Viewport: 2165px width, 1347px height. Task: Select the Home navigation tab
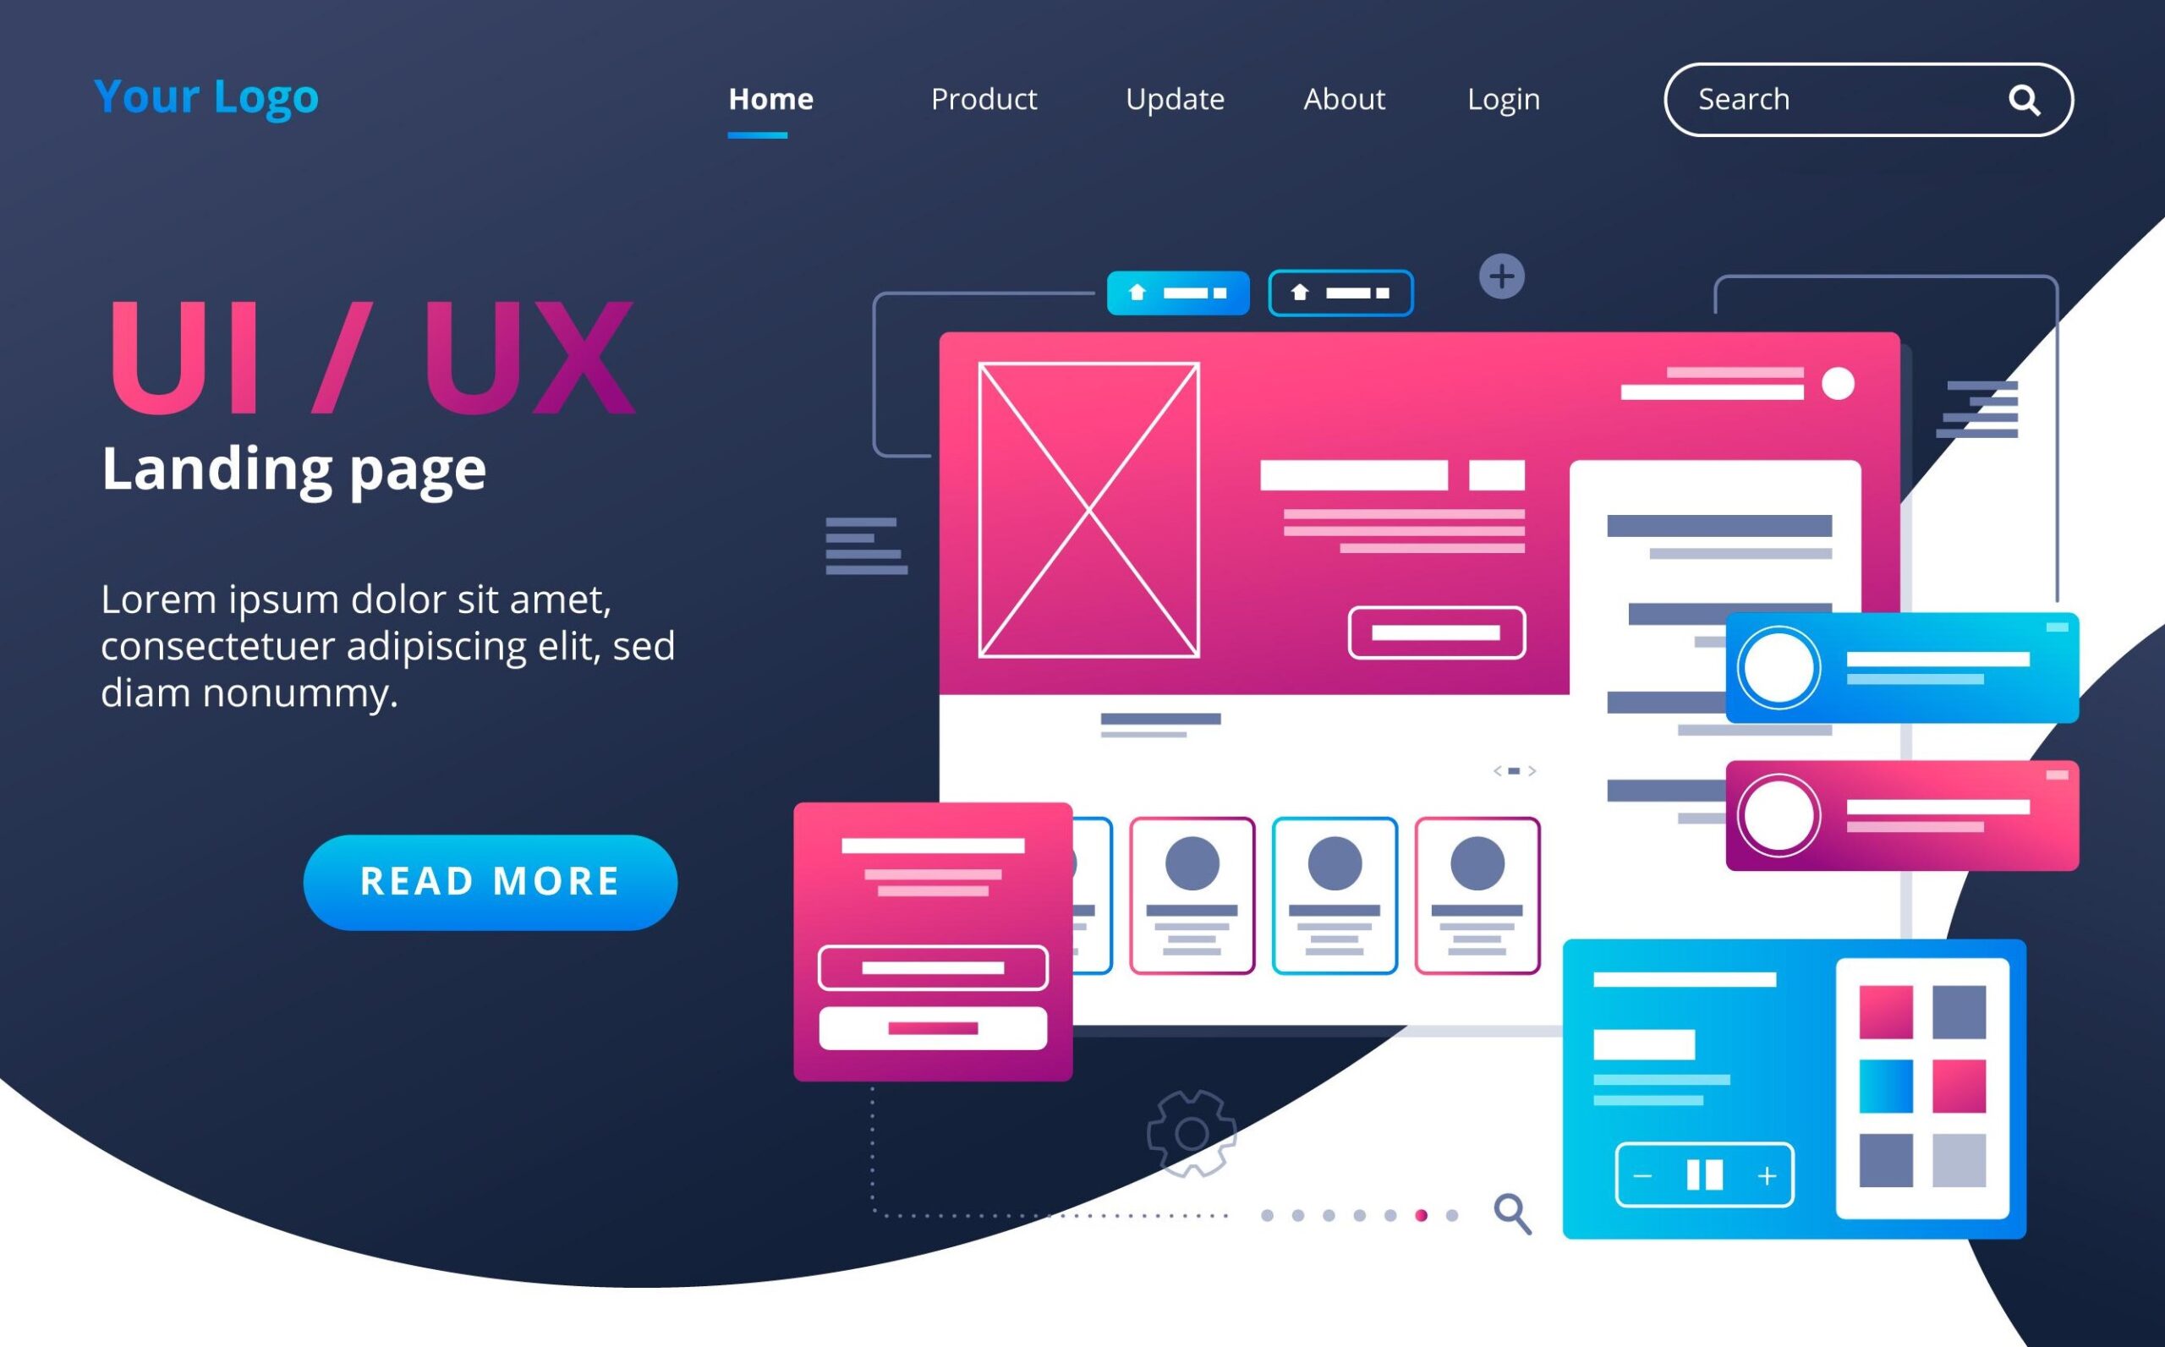[768, 98]
